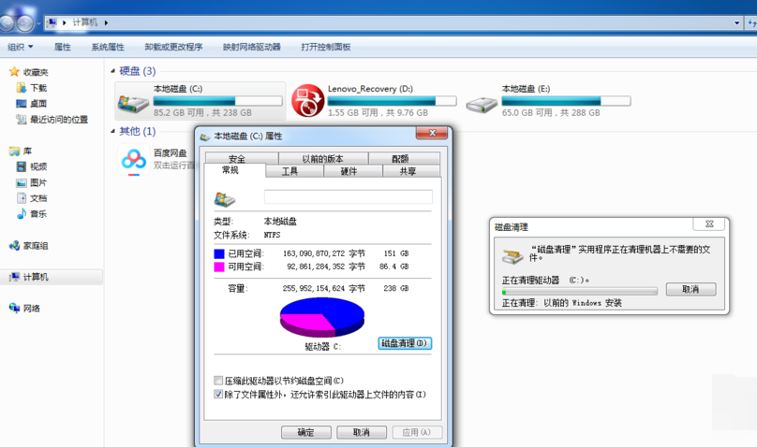Uncheck the file content indexing checkbox

pos(218,395)
